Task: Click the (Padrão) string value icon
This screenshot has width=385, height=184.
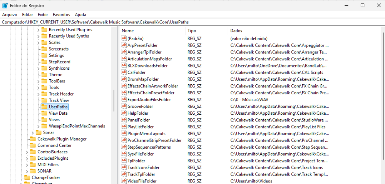Action: click(124, 38)
